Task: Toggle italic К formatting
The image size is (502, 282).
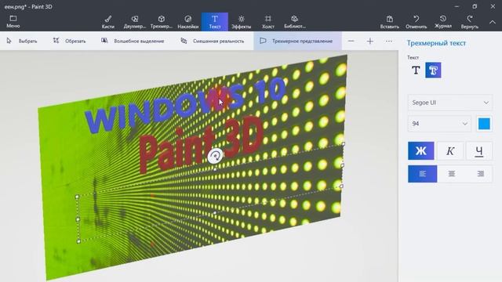Action: coord(450,151)
